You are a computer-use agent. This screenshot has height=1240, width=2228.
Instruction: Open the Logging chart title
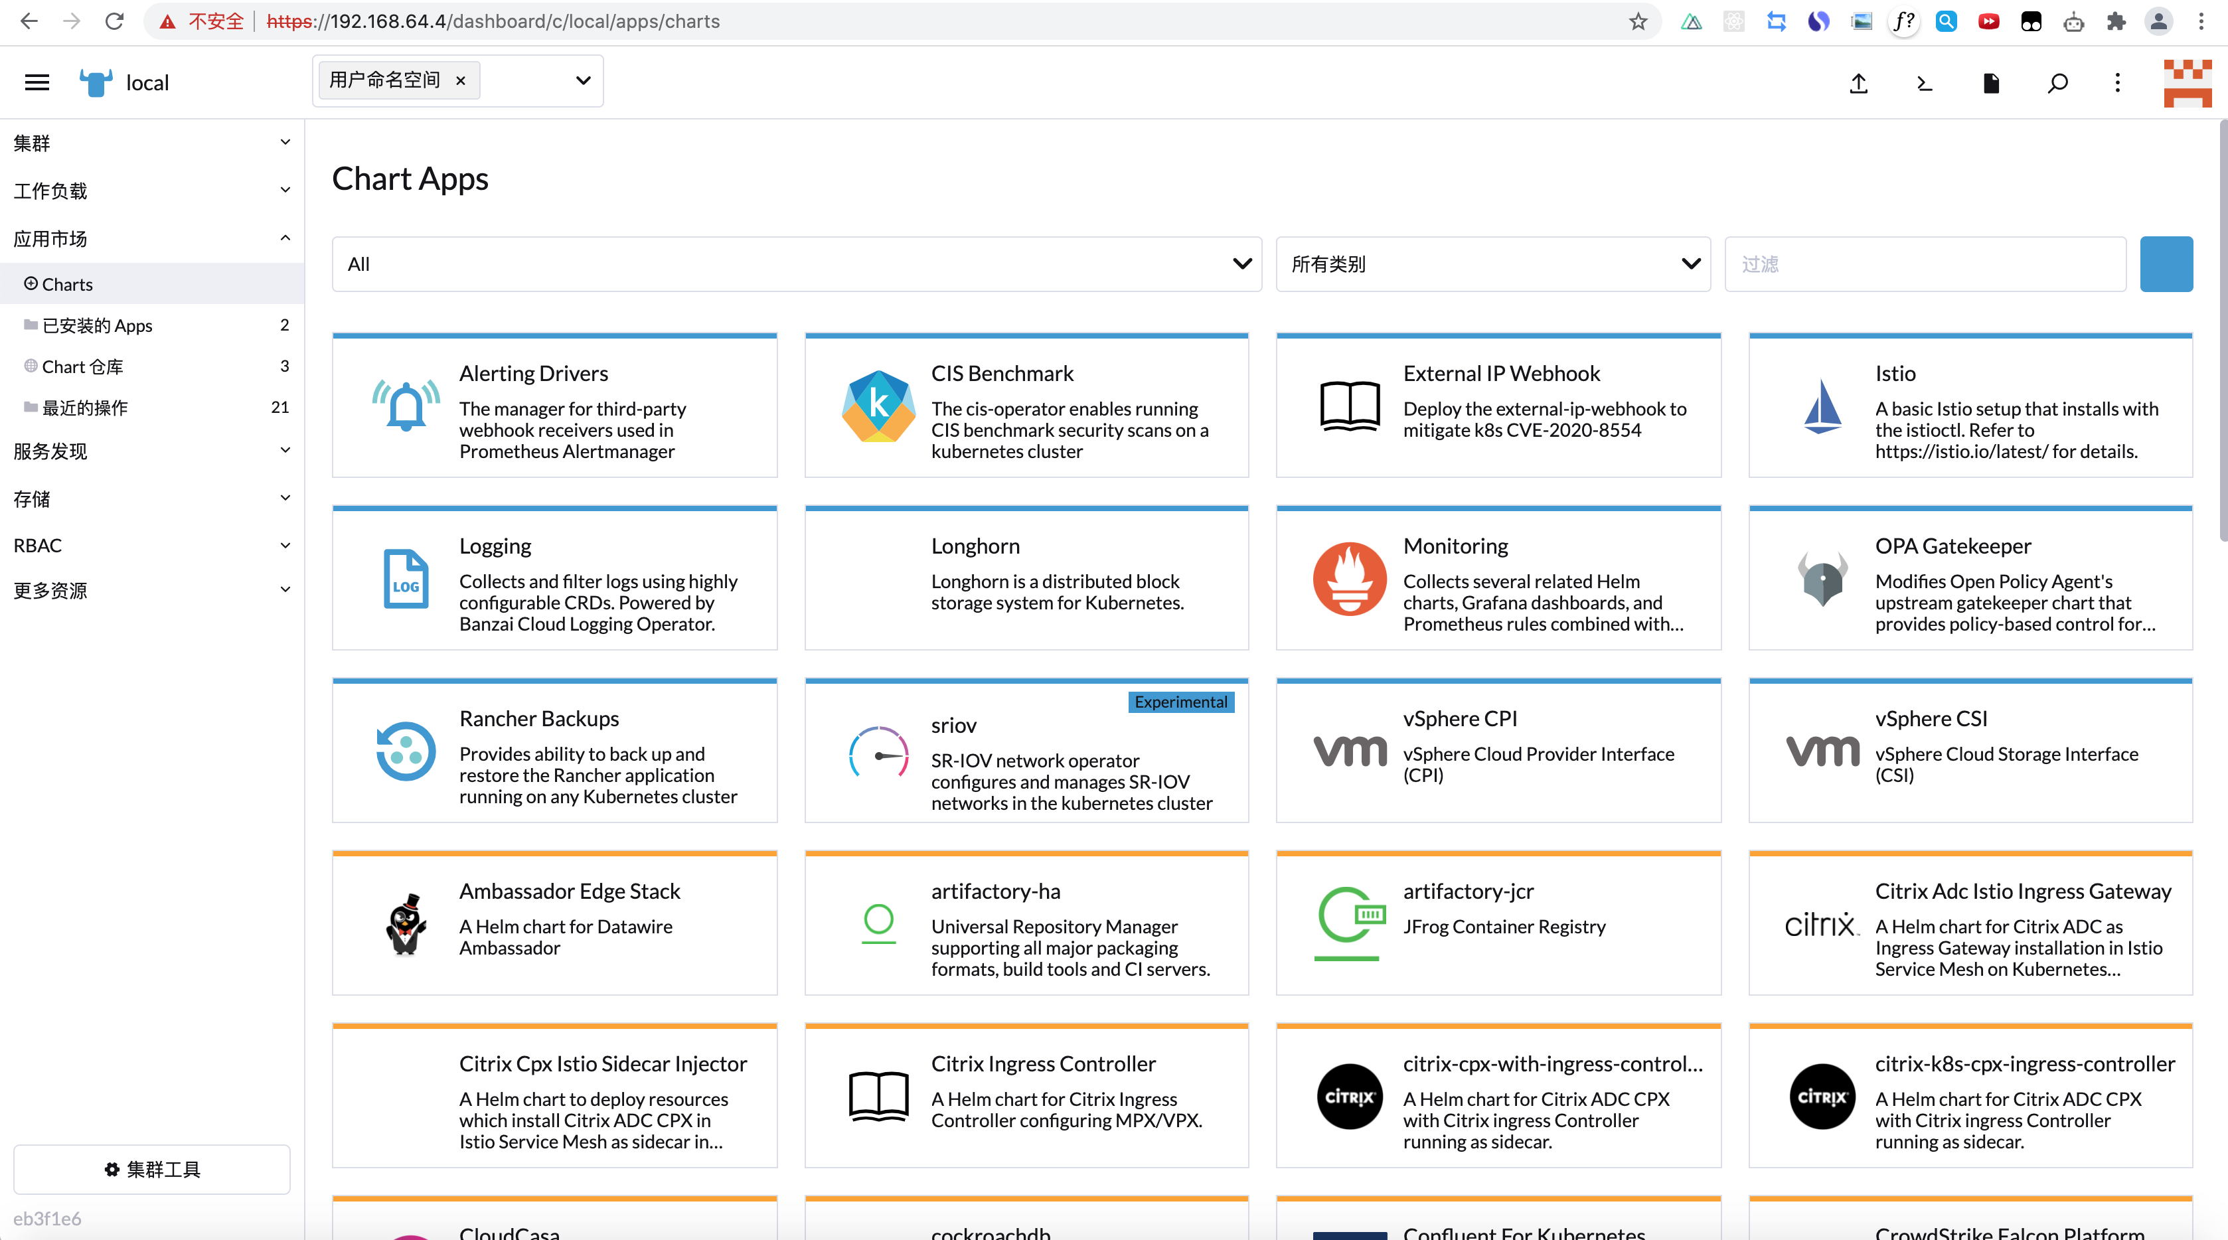tap(495, 546)
